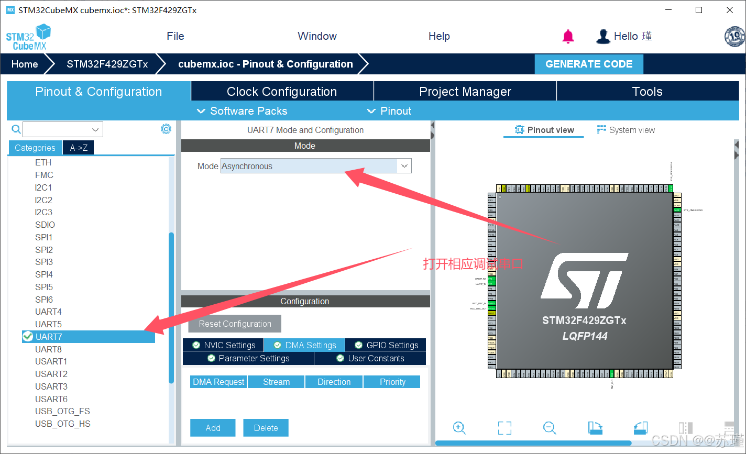Select SPI1 in the peripheral list
This screenshot has width=746, height=454.
coord(44,237)
